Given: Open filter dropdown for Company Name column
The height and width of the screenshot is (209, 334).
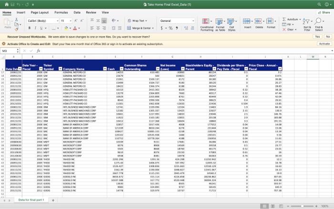Looking at the screenshot, I should [105, 69].
